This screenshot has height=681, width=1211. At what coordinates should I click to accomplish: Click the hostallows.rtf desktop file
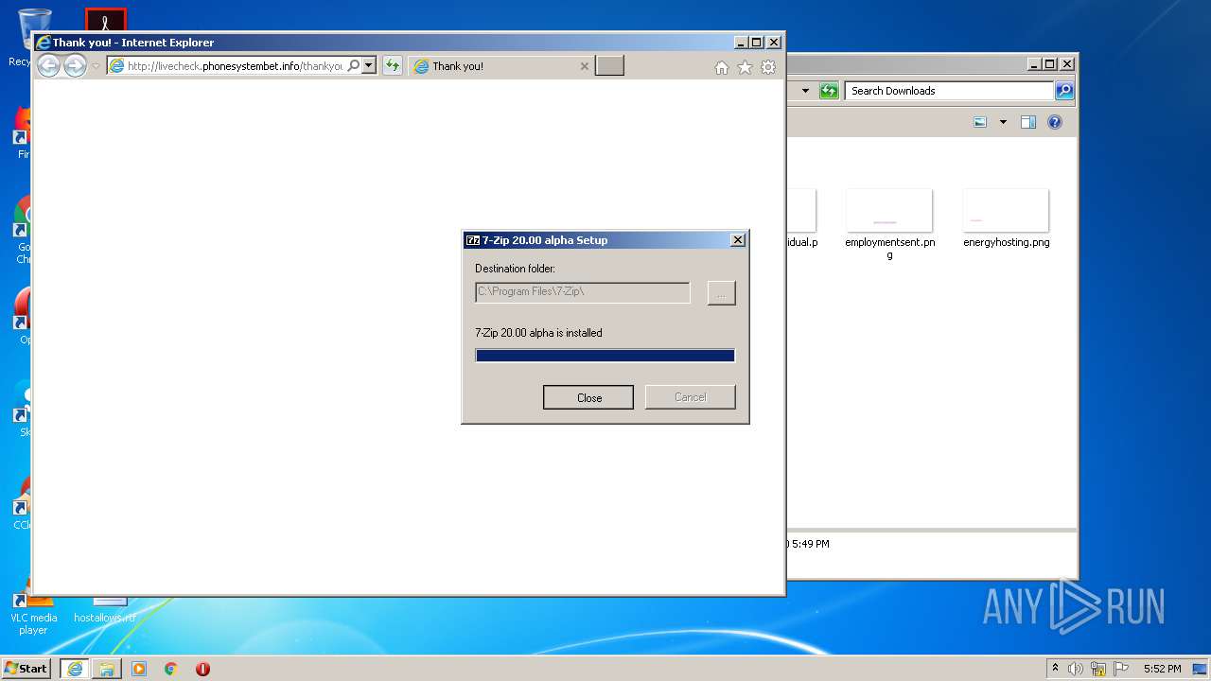(x=105, y=610)
